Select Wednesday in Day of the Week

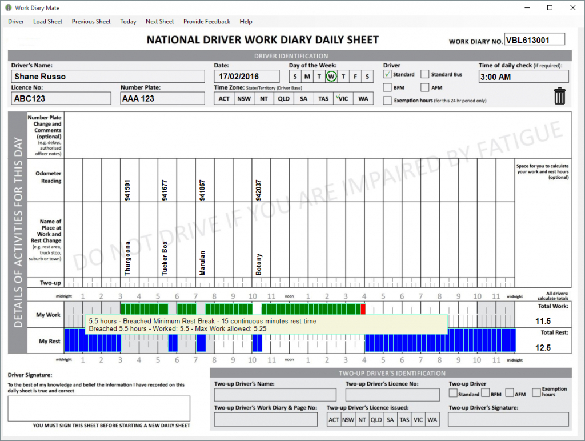tap(331, 77)
